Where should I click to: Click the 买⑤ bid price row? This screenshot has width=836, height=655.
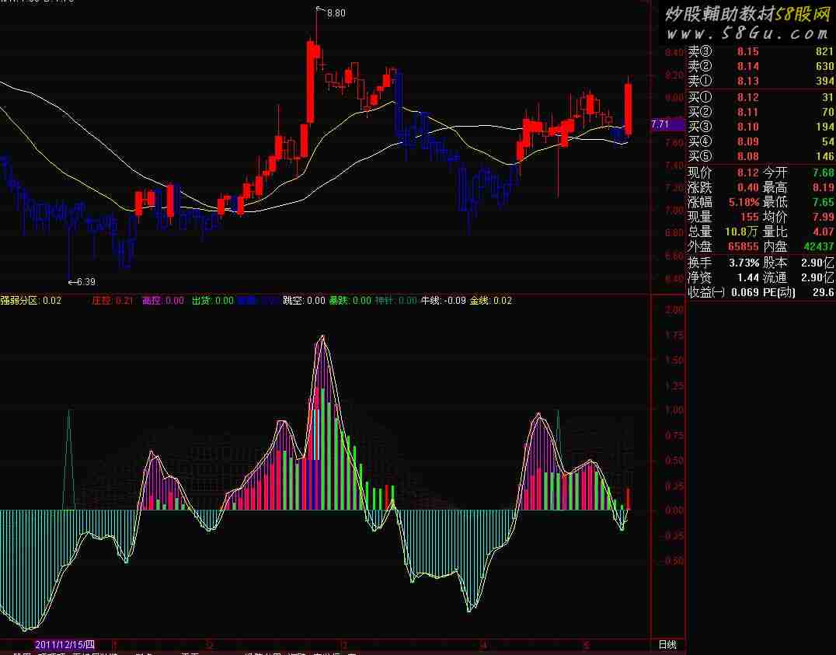[x=760, y=156]
